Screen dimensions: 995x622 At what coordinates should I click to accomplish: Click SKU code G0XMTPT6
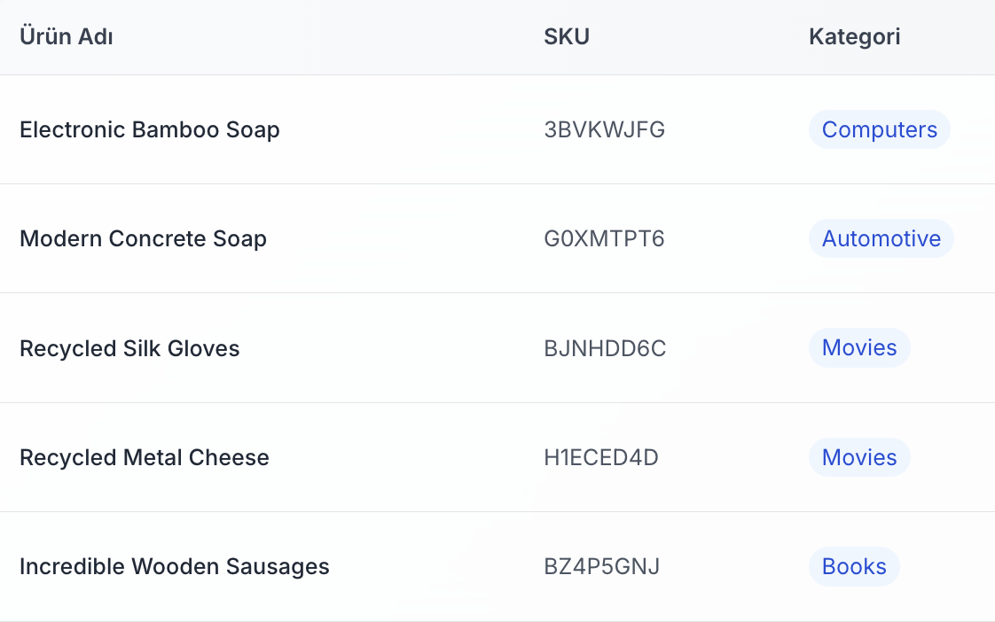(604, 238)
